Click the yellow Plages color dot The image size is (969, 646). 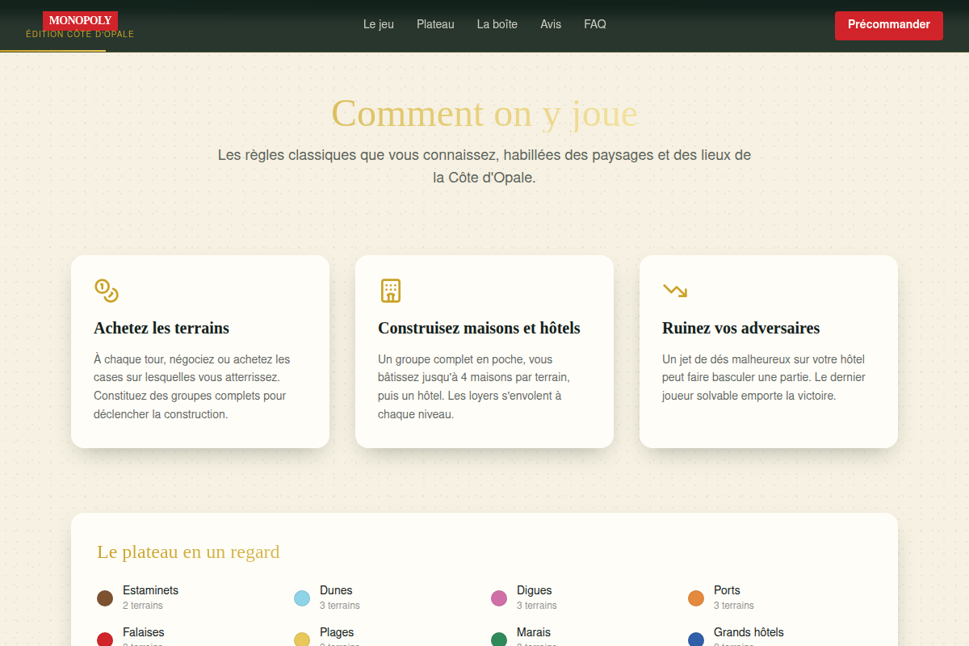(302, 640)
